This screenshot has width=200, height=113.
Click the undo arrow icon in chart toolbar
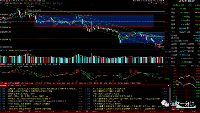click(x=154, y=3)
